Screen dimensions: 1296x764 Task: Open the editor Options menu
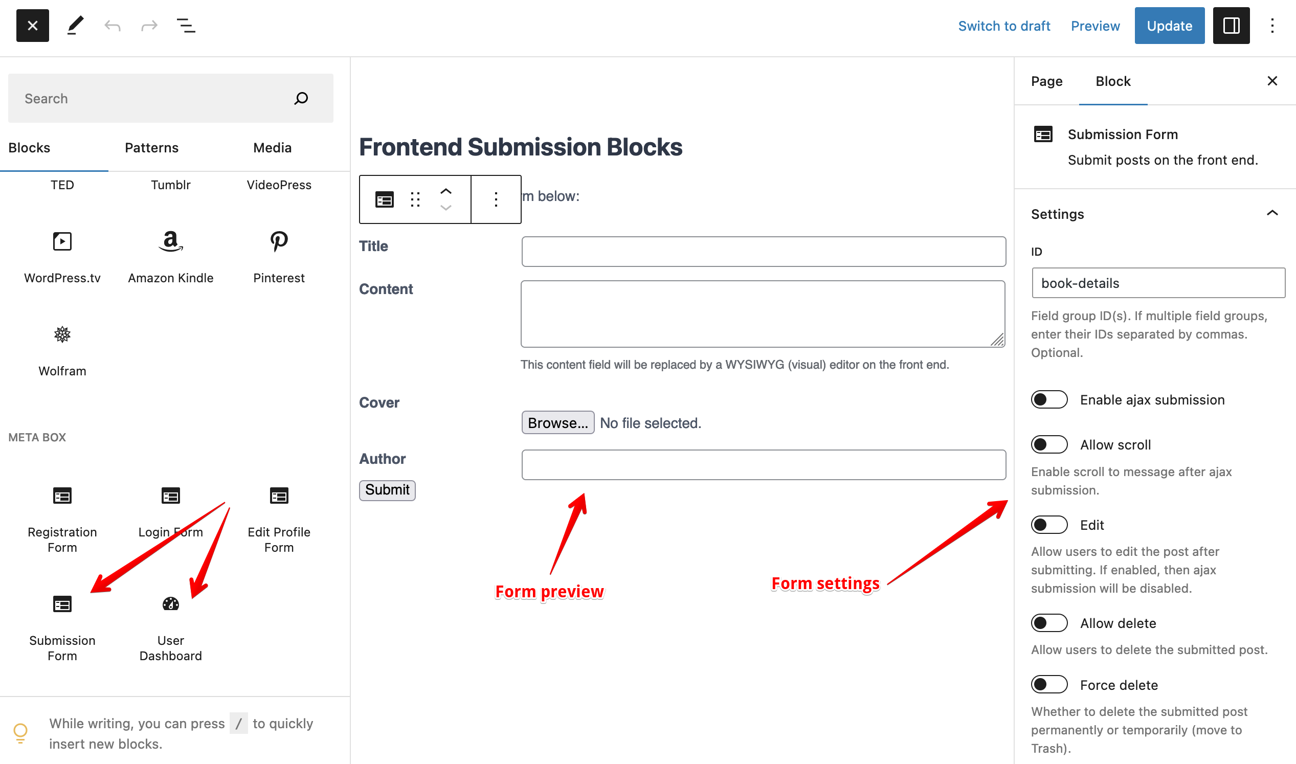tap(1272, 26)
